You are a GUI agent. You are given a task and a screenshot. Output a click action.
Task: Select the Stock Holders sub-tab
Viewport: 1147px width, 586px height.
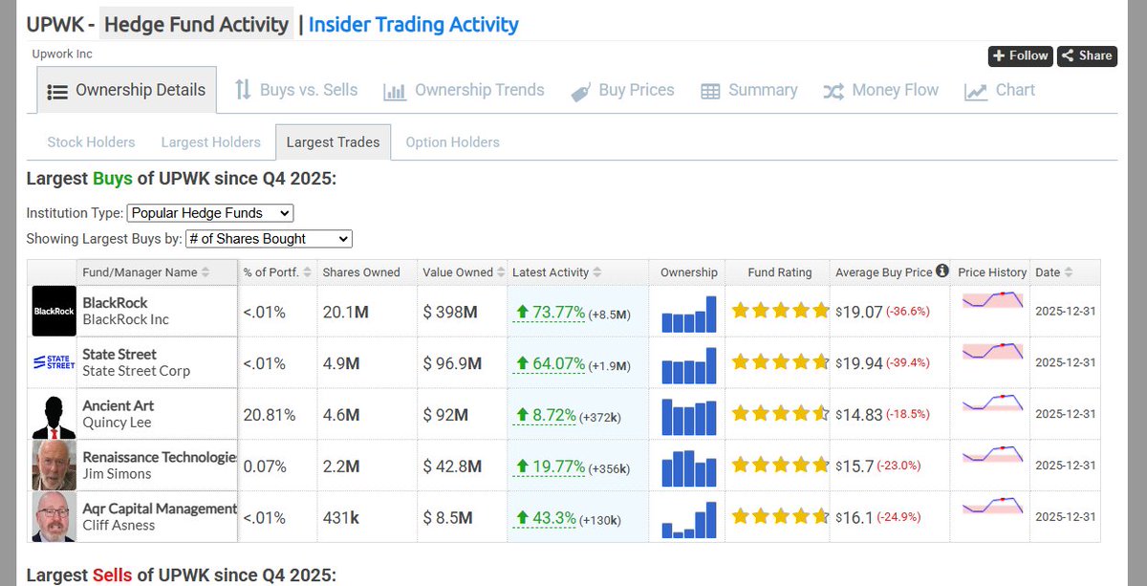(91, 141)
